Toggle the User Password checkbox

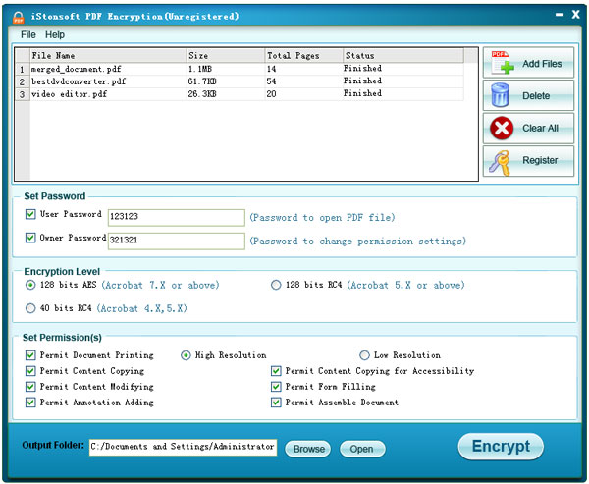point(30,214)
